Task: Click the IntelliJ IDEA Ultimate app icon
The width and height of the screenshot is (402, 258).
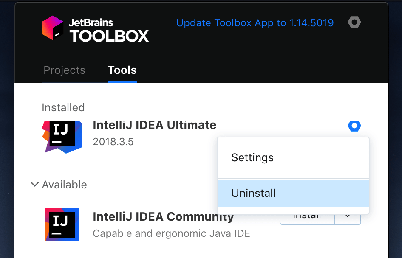Action: (x=62, y=137)
